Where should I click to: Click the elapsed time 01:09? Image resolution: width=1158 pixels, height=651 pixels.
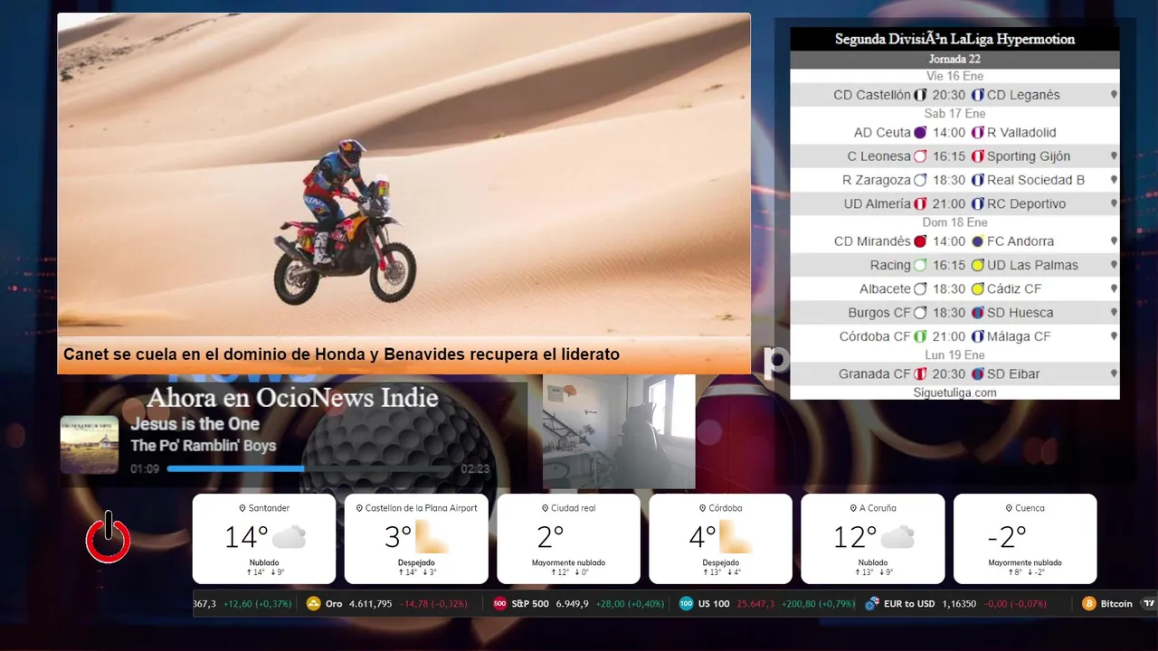click(145, 468)
